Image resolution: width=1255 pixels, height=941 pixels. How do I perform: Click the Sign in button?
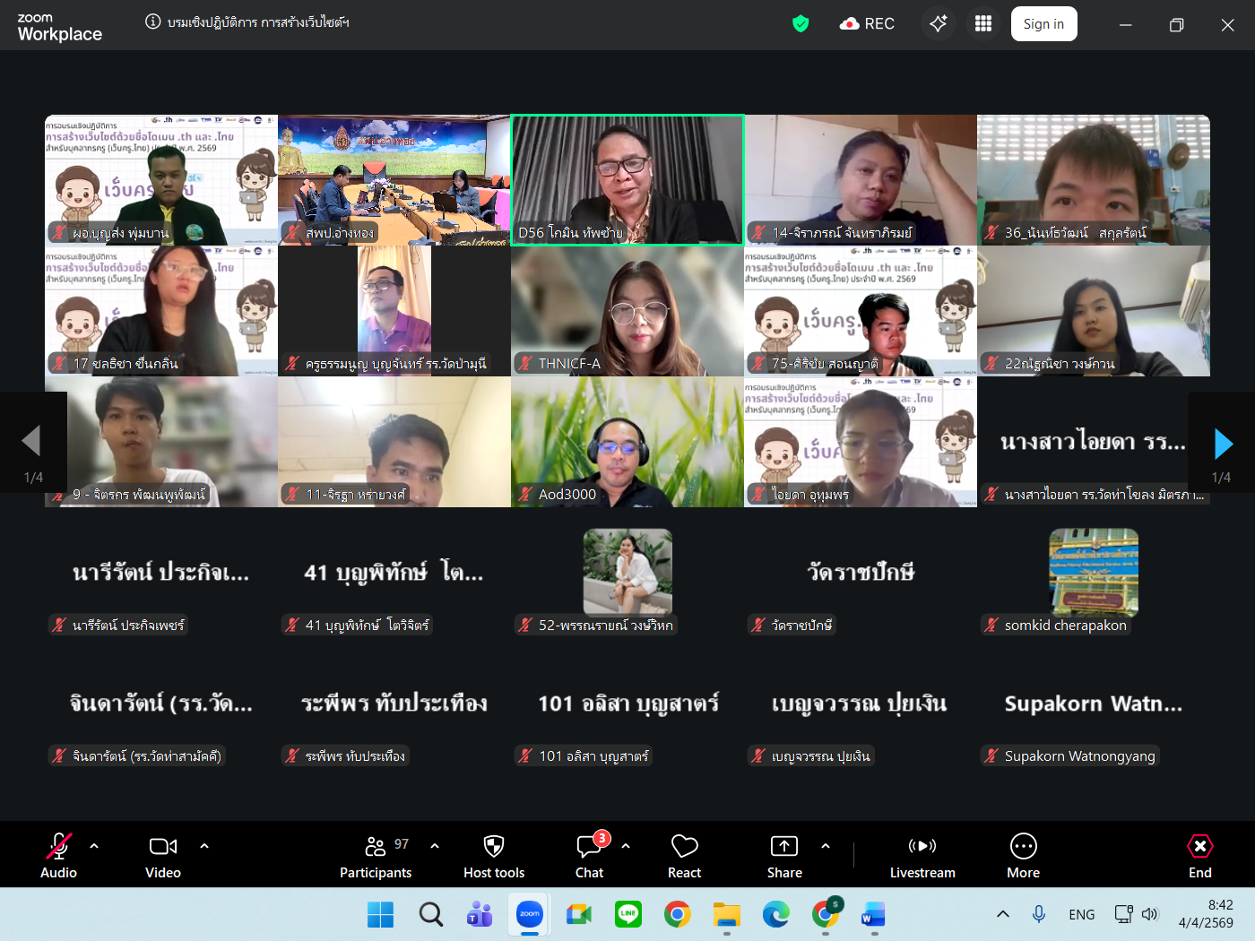point(1043,24)
